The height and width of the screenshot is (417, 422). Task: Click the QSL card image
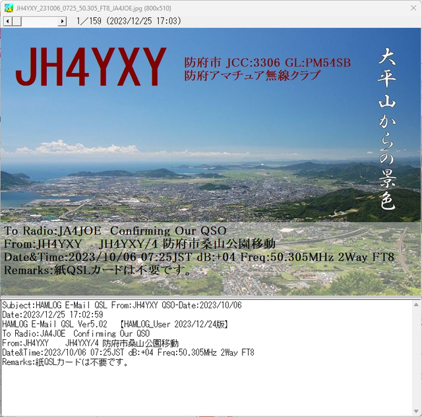pyautogui.click(x=210, y=162)
